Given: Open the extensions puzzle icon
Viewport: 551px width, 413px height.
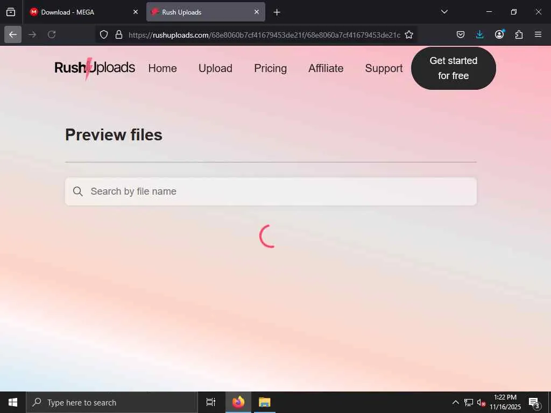Looking at the screenshot, I should click(519, 34).
